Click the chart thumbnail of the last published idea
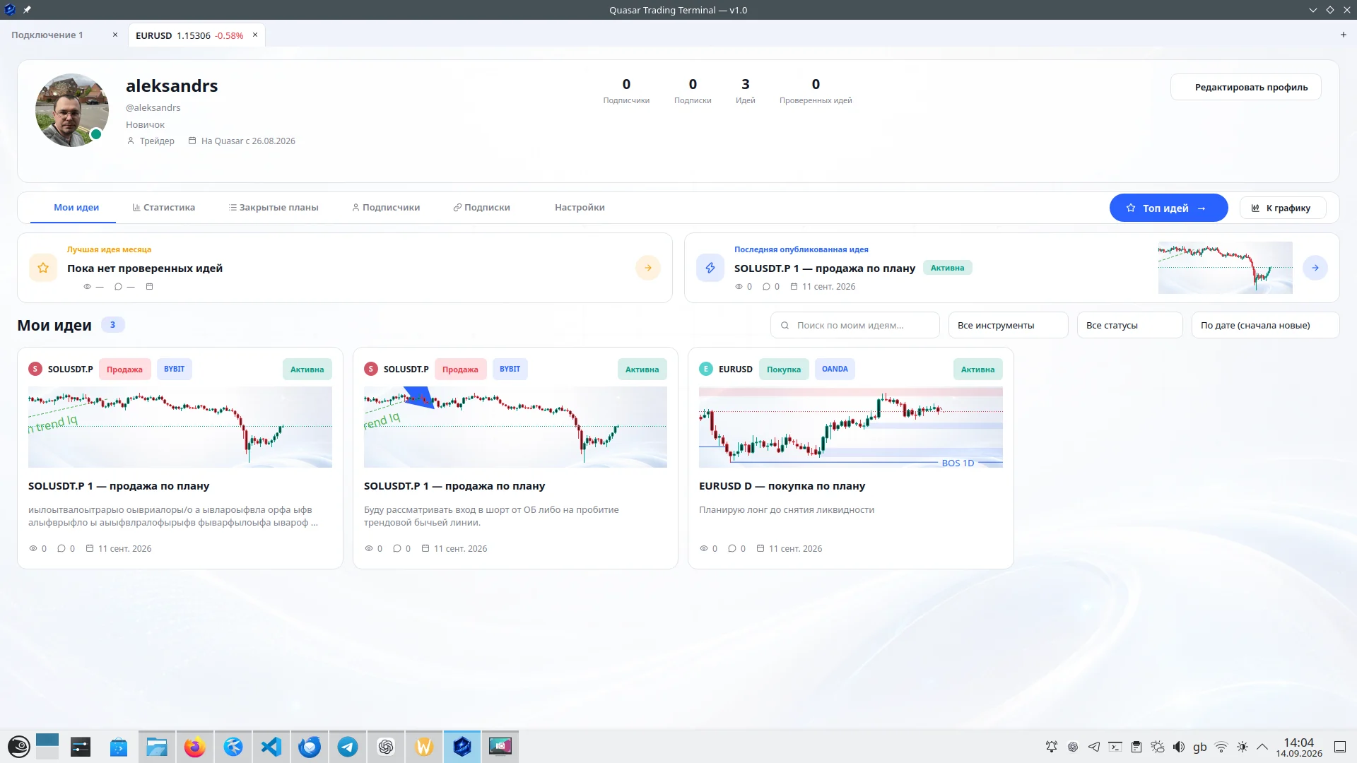The width and height of the screenshot is (1357, 763). tap(1225, 268)
